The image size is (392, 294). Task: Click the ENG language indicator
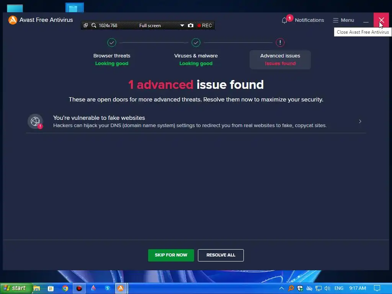(x=339, y=288)
